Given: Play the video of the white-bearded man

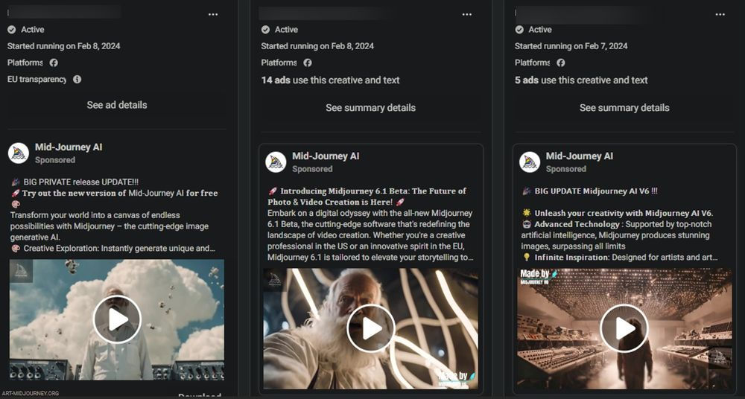Looking at the screenshot, I should (370, 328).
